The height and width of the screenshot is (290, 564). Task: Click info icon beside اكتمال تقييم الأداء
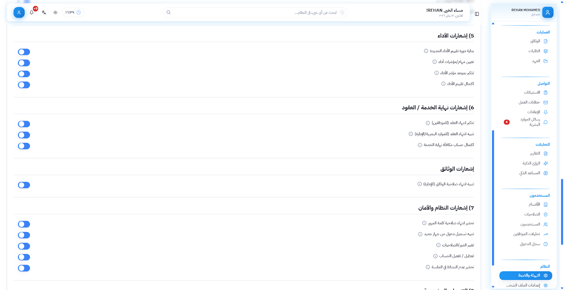click(443, 84)
